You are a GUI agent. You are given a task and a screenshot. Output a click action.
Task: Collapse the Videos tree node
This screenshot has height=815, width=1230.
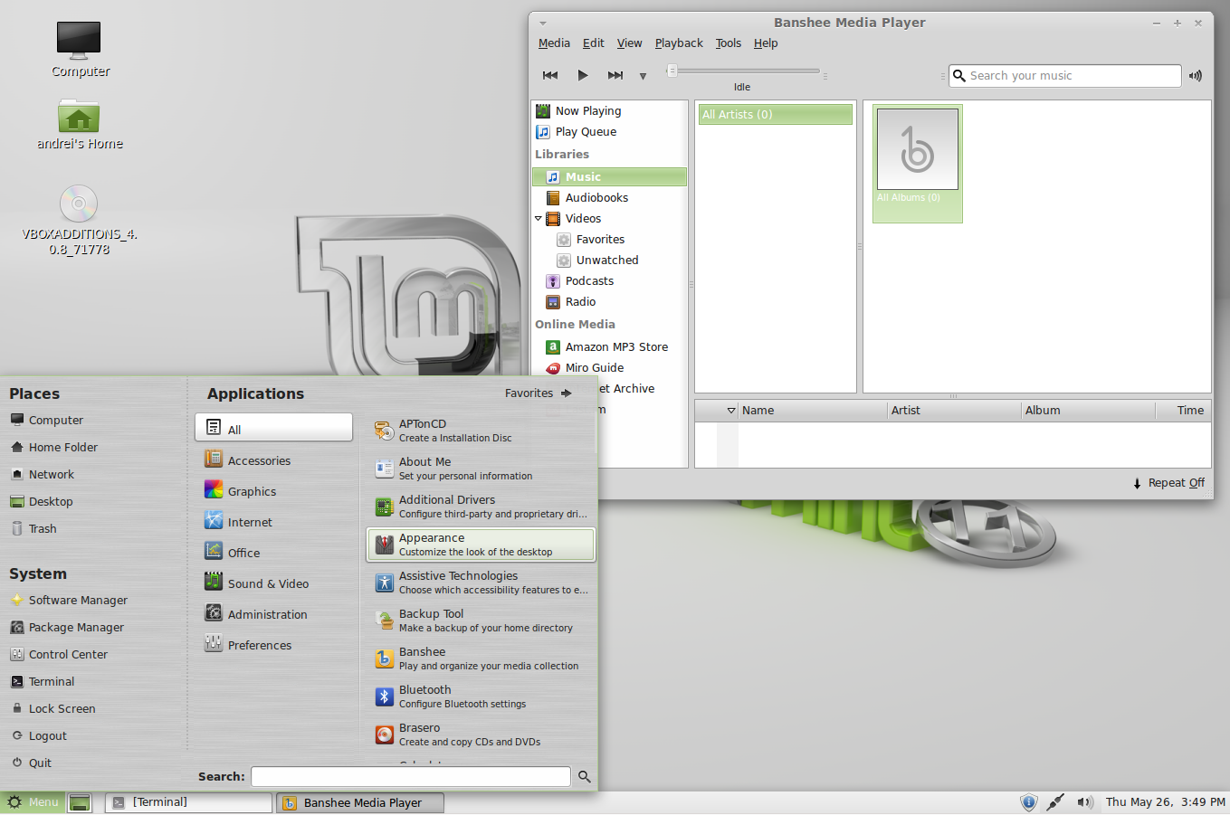click(539, 219)
